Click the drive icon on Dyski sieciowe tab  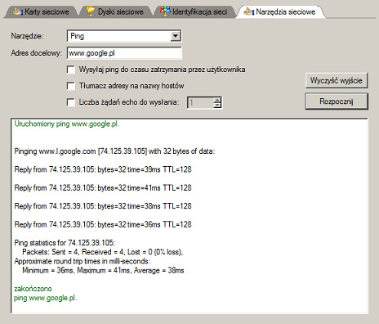[x=91, y=11]
